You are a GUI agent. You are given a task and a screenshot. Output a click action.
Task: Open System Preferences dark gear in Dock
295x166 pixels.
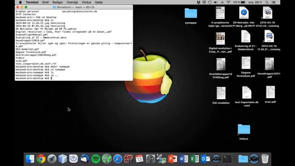[x=151, y=159]
